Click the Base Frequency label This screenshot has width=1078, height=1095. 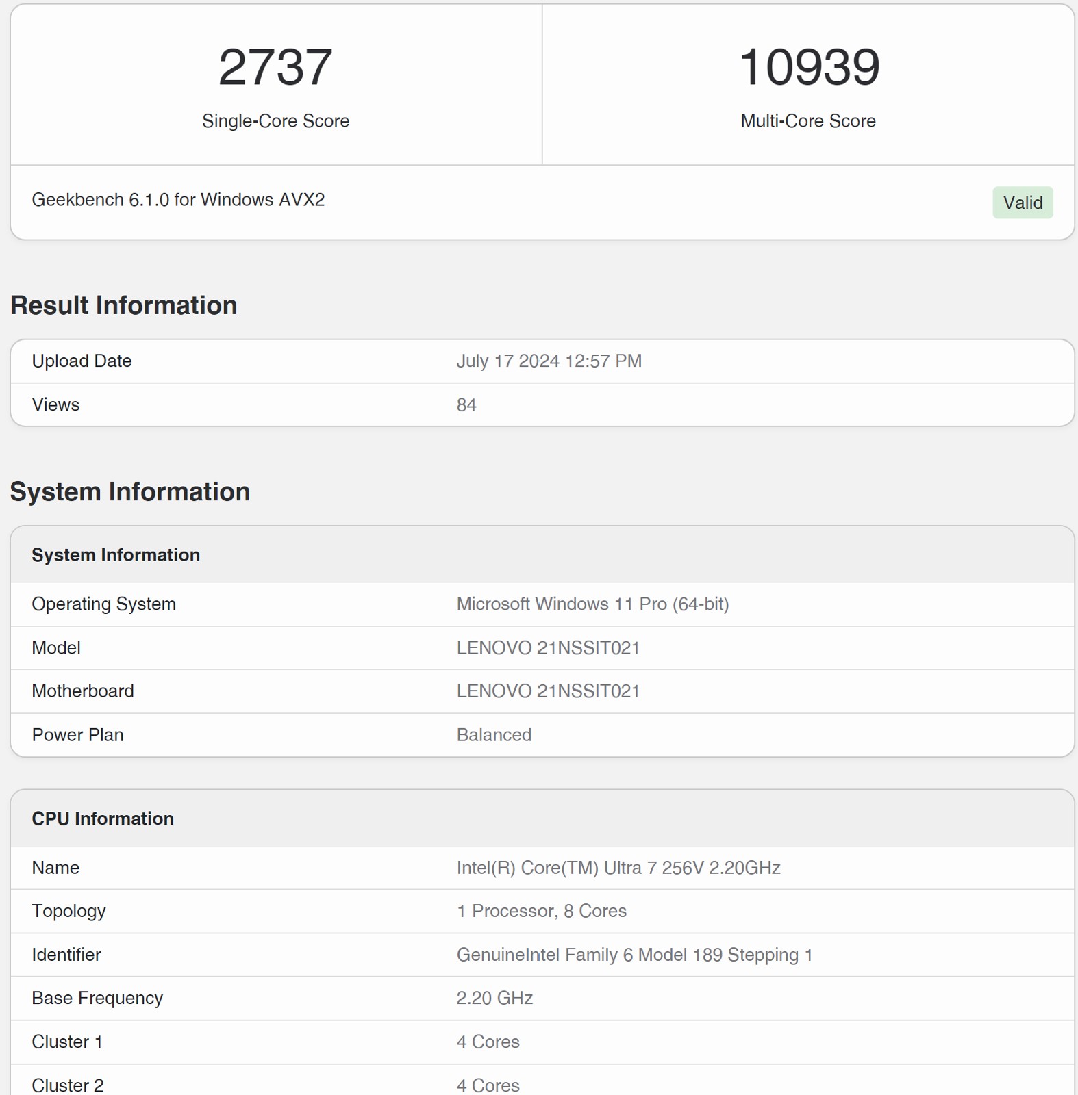[97, 998]
